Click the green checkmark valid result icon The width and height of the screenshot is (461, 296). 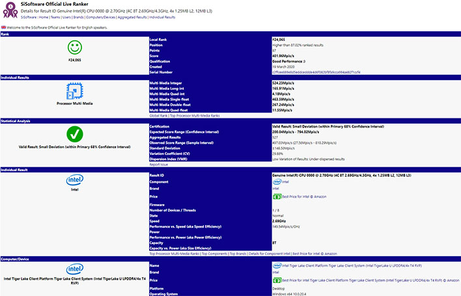pos(74,134)
